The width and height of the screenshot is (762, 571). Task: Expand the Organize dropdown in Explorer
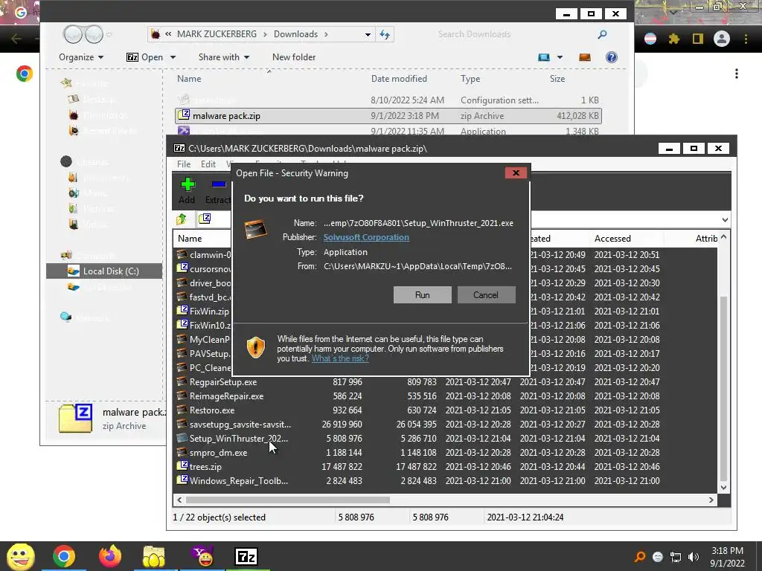click(x=81, y=57)
